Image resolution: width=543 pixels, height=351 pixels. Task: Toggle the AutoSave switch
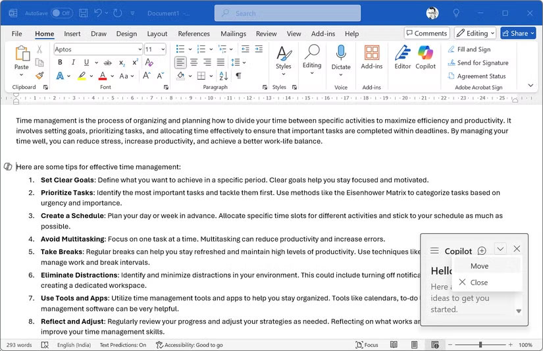[61, 13]
